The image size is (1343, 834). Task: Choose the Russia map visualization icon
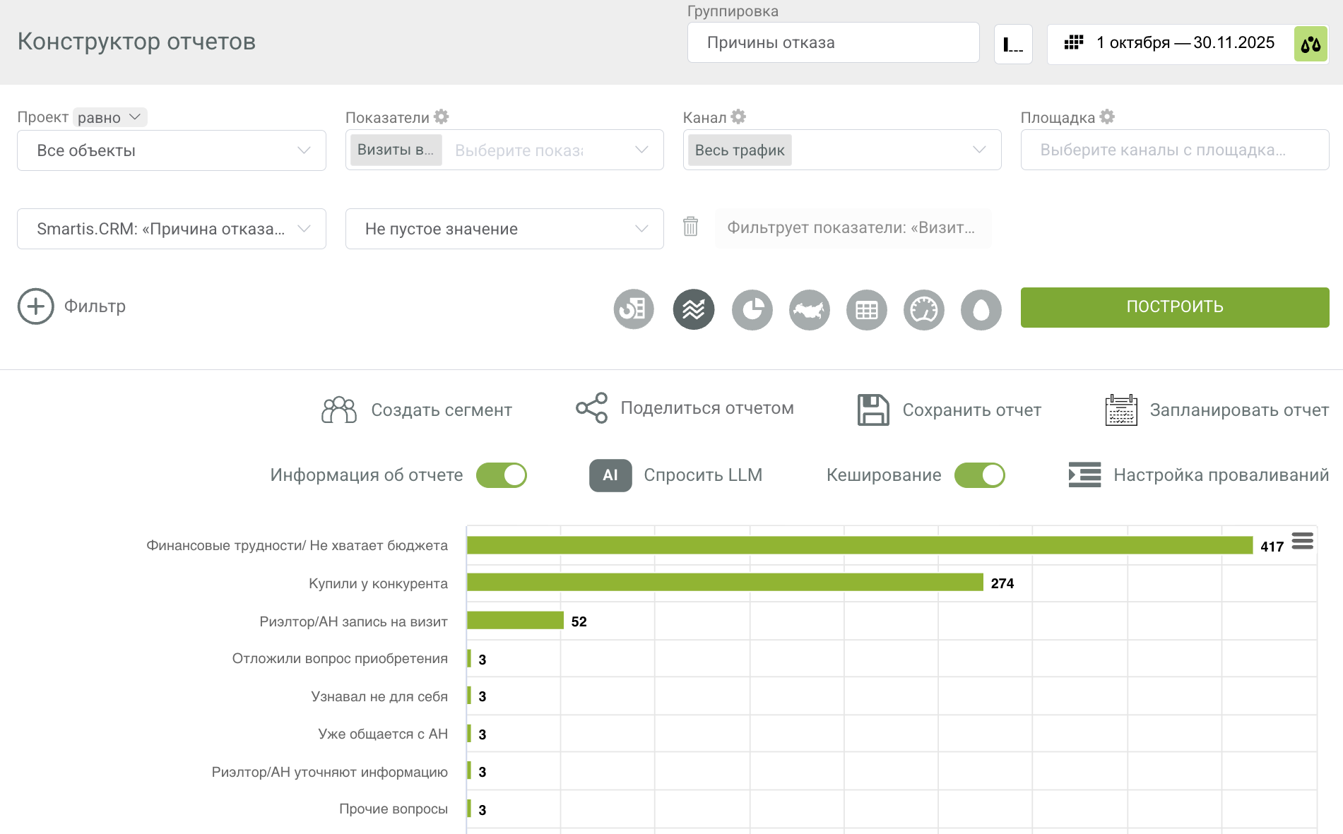point(810,309)
